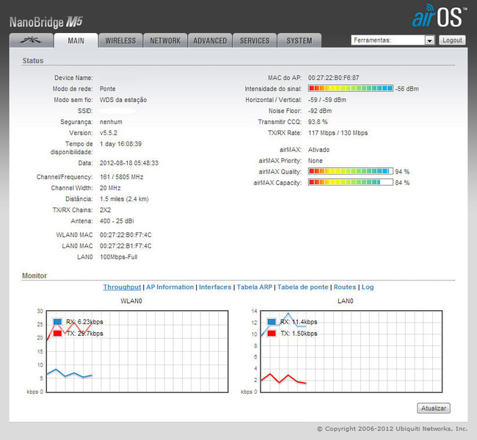Click the Segurança value nenhum
477x440 pixels.
(x=111, y=122)
